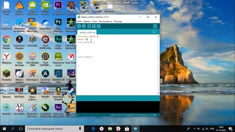Click the Arduino IDE taskbar button
The height and width of the screenshot is (132, 235).
click(135, 129)
